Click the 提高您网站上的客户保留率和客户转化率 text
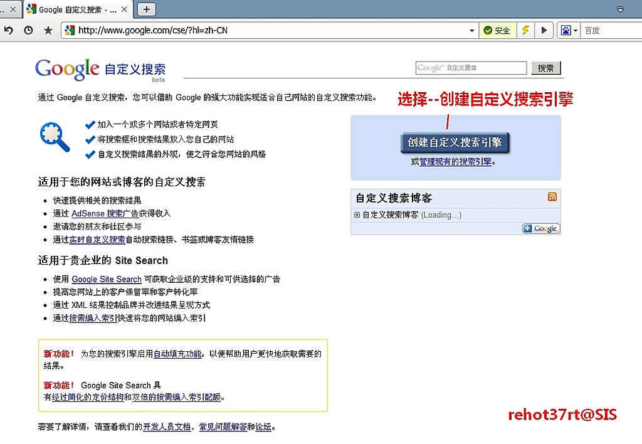Image resolution: width=642 pixels, height=444 pixels. tap(125, 292)
